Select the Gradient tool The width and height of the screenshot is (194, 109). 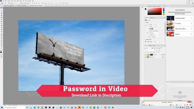click(x=2, y=31)
